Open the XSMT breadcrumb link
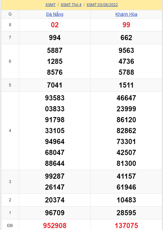Image resolution: width=163 pixels, height=230 pixels. 51,5
